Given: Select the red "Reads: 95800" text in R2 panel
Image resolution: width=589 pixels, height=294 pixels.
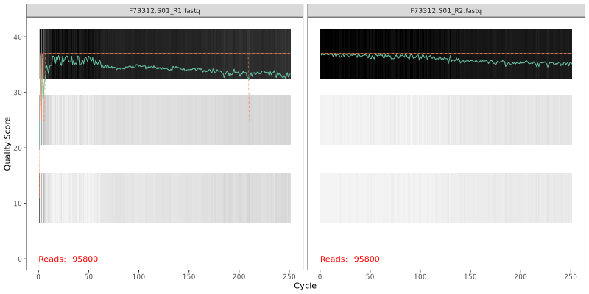Looking at the screenshot, I should pos(350,259).
